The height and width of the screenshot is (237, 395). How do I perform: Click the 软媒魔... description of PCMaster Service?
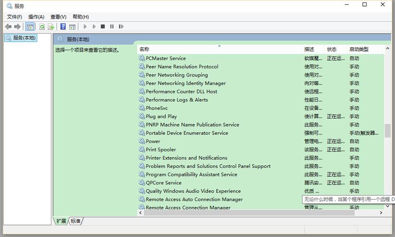click(313, 58)
